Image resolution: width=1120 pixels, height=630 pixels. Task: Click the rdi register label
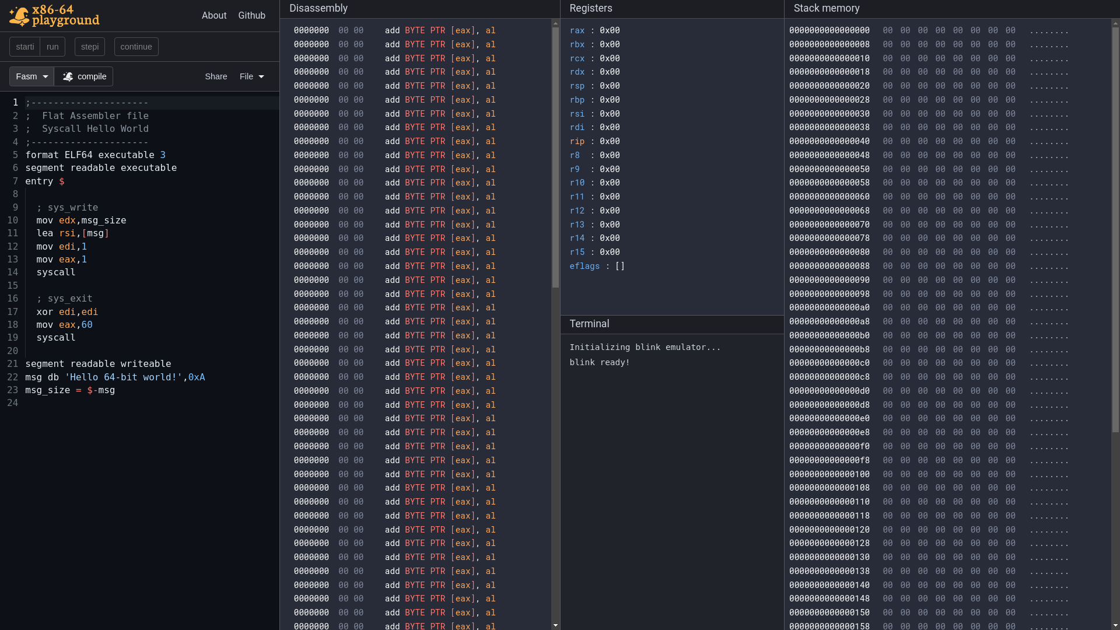coord(577,127)
